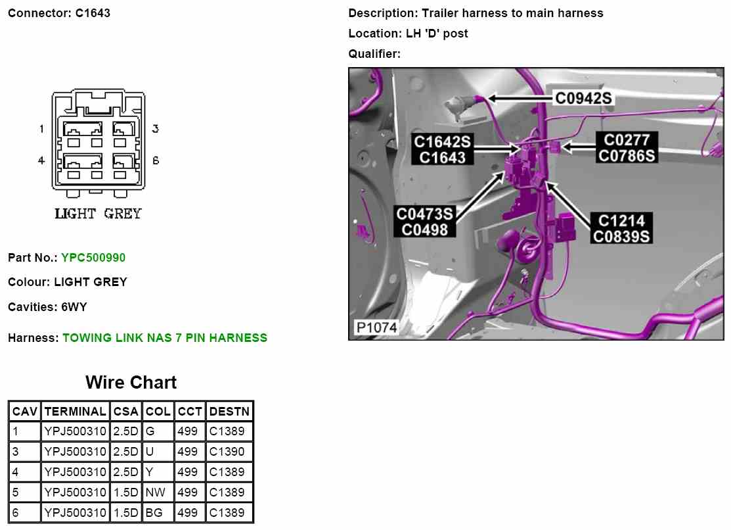Click the DESTN column header

point(229,412)
